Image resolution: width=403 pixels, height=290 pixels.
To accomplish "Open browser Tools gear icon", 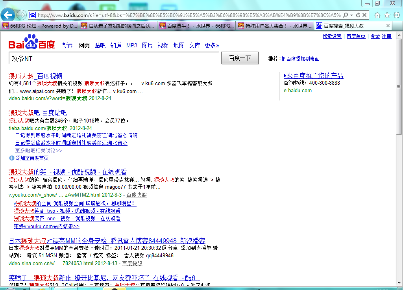I will point(397,15).
